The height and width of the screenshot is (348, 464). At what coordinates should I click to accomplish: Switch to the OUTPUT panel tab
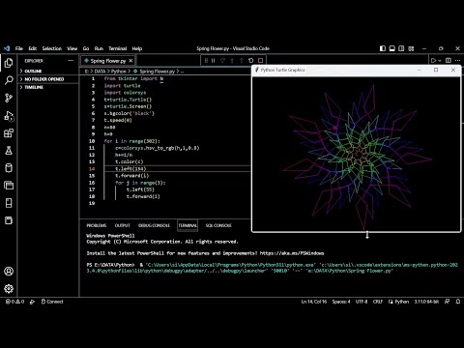pyautogui.click(x=123, y=225)
